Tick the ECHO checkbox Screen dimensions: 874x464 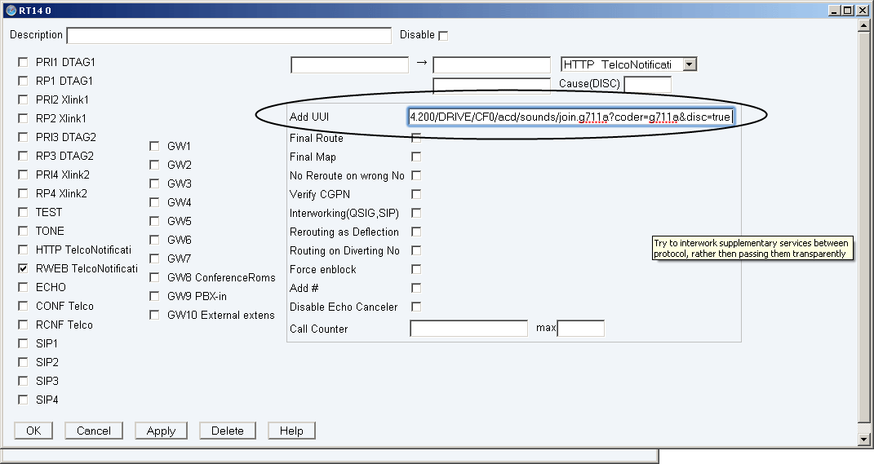click(x=23, y=287)
